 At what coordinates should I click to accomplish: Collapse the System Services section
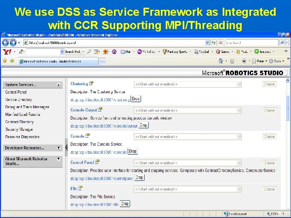[x=59, y=85]
